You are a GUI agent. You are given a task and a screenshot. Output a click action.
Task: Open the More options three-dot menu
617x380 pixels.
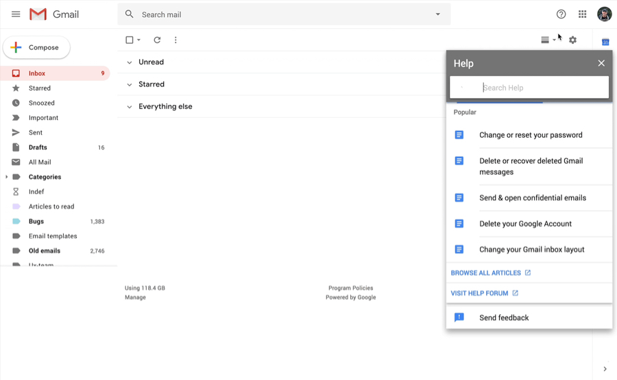[176, 40]
